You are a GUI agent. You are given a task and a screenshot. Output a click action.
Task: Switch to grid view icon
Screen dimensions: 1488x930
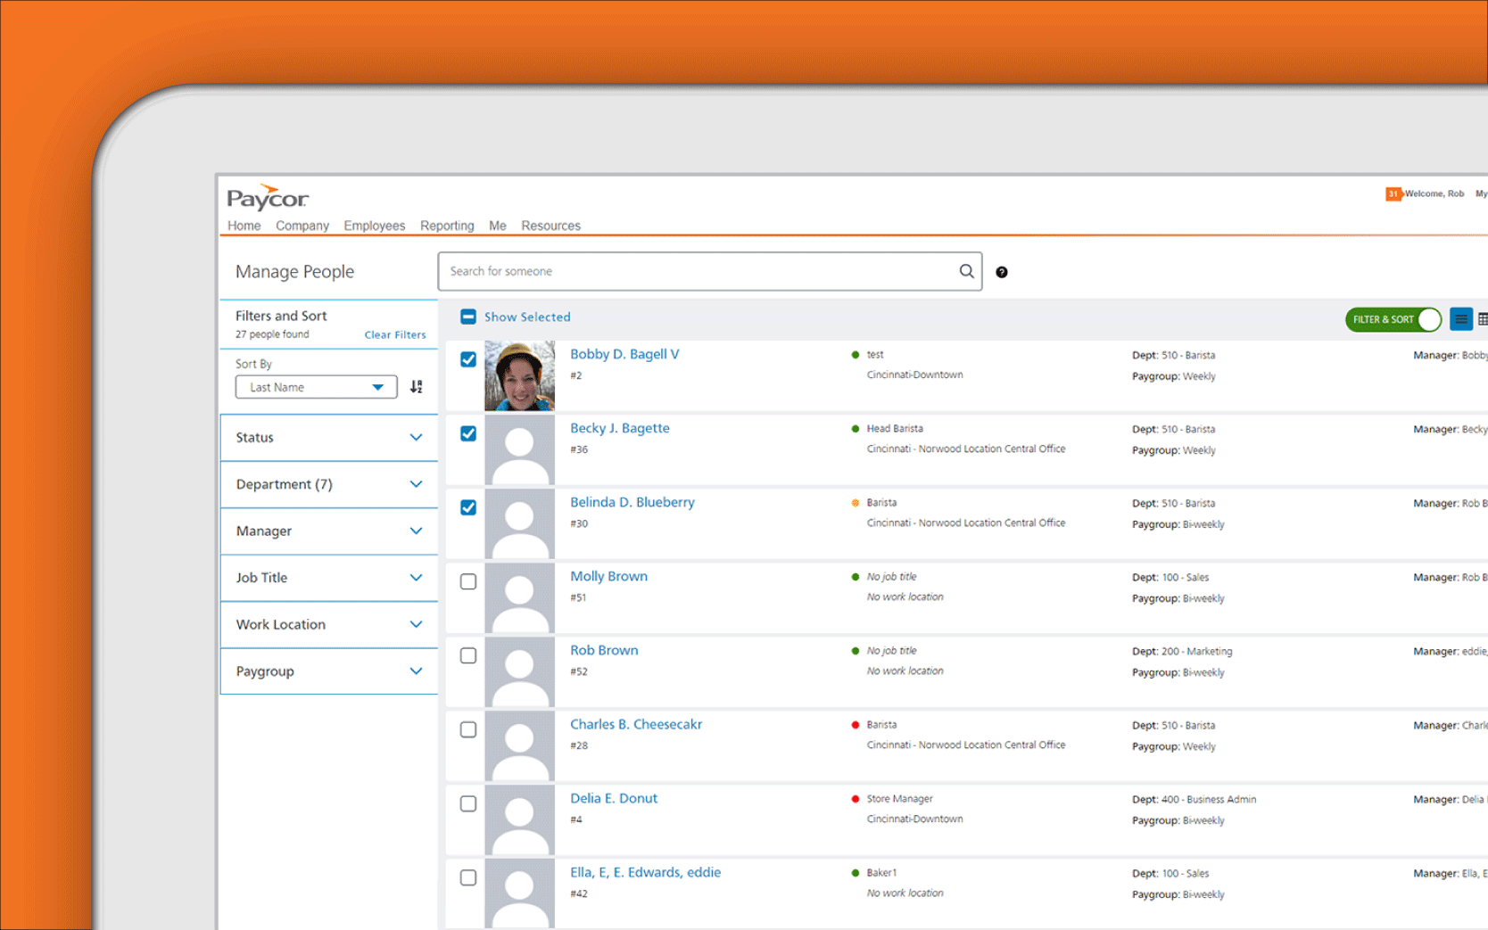coord(1483,319)
